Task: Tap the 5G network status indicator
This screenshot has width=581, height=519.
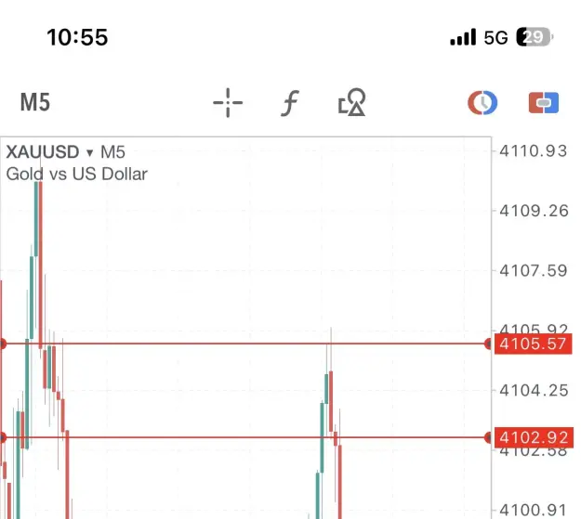Action: point(495,37)
